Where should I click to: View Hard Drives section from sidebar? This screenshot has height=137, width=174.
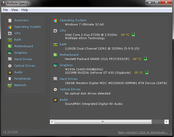23,59
